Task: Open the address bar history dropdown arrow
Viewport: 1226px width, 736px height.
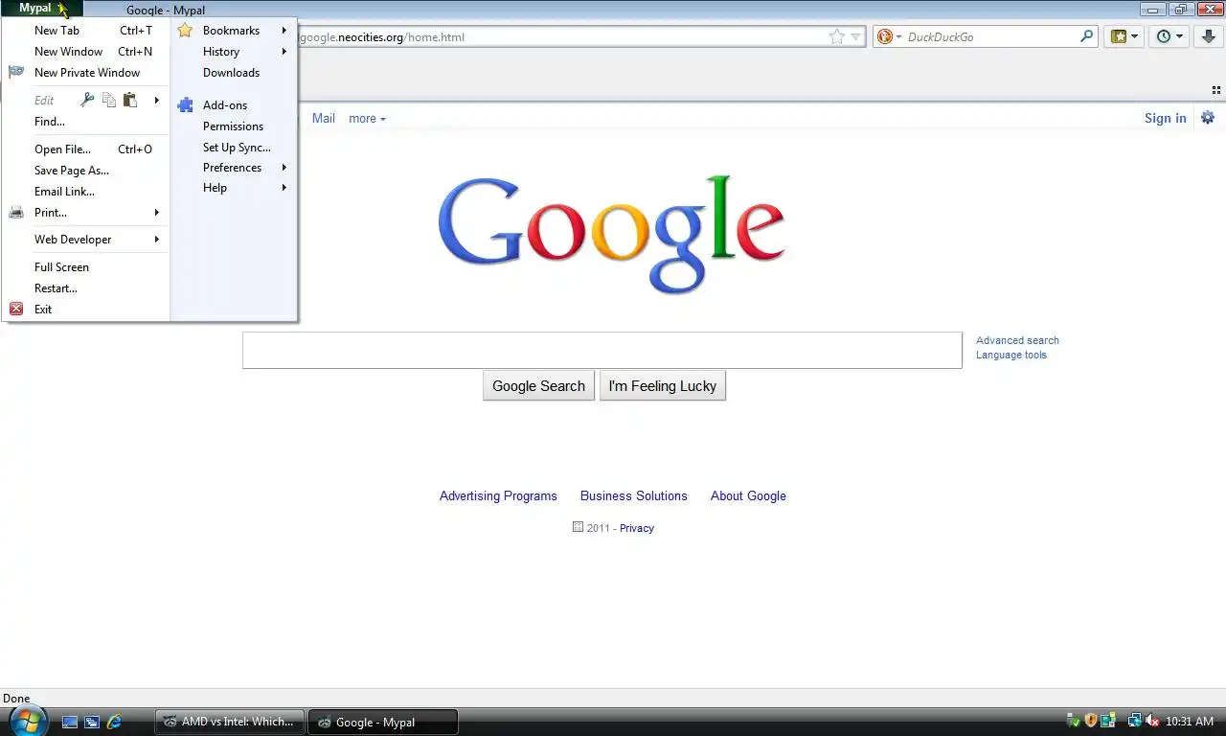Action: click(x=856, y=36)
